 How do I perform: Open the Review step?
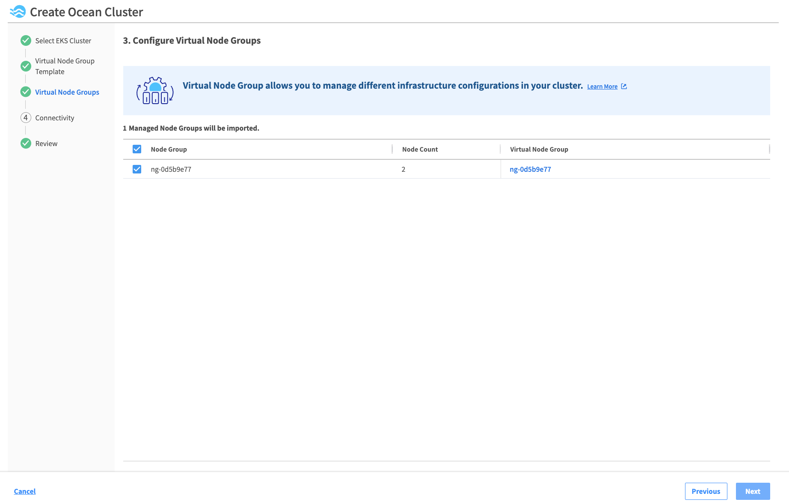point(46,143)
